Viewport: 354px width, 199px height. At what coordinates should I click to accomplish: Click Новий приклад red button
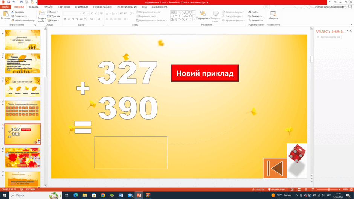point(205,73)
